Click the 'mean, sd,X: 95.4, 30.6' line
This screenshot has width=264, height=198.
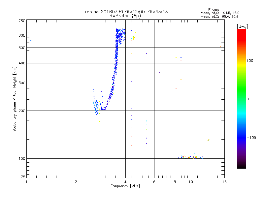(x=219, y=16)
